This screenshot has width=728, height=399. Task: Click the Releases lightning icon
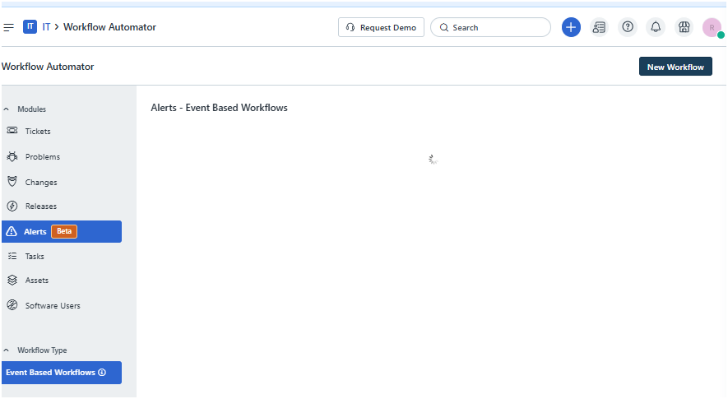(12, 206)
